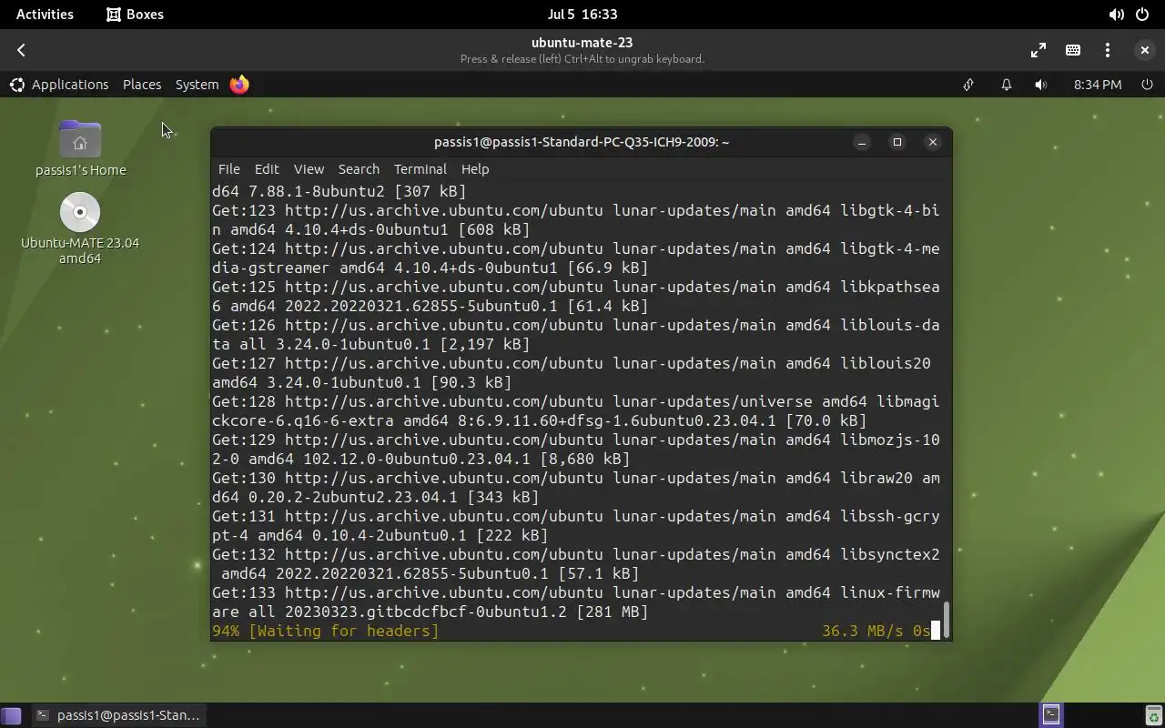Image resolution: width=1165 pixels, height=728 pixels.
Task: Click MATE panel volume icon
Action: pyautogui.click(x=1041, y=85)
